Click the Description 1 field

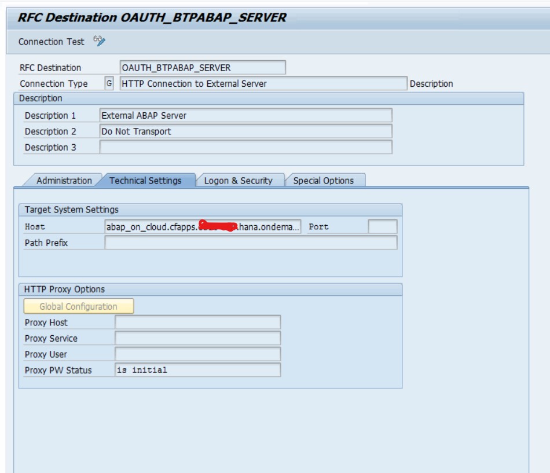[x=246, y=115]
